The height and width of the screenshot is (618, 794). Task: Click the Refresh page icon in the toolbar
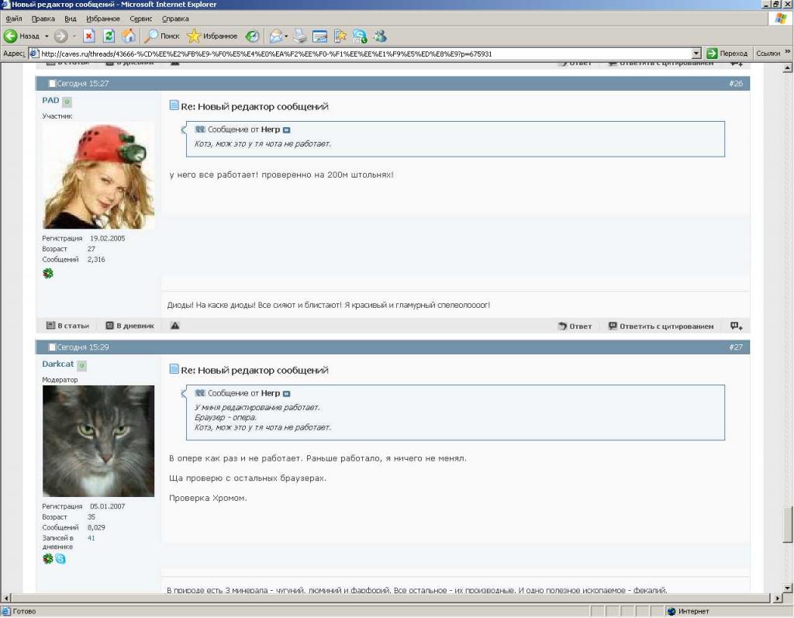pyautogui.click(x=109, y=36)
